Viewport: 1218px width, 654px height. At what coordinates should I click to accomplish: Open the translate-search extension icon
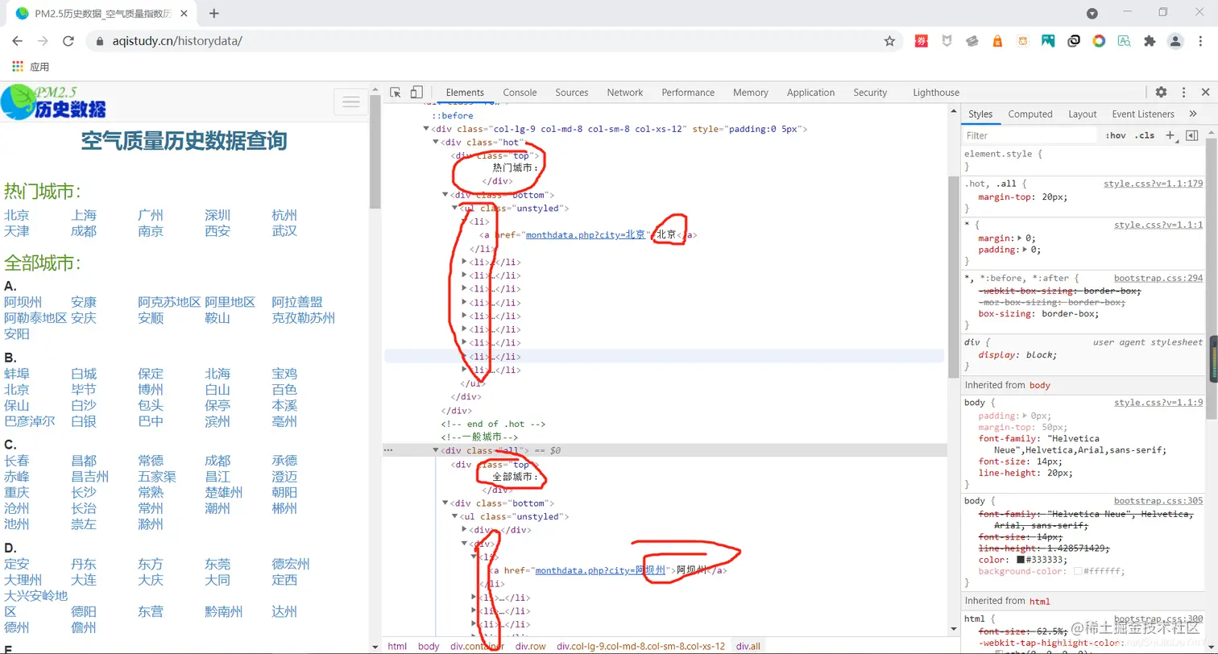point(1124,41)
